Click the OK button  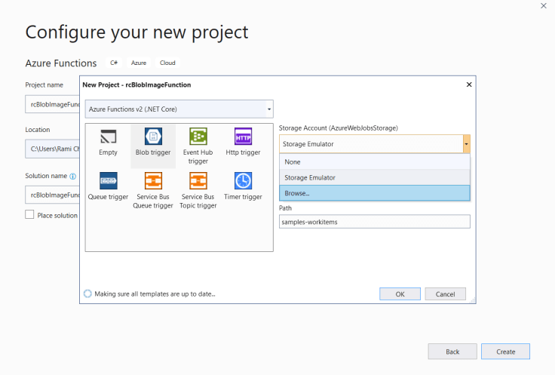400,294
